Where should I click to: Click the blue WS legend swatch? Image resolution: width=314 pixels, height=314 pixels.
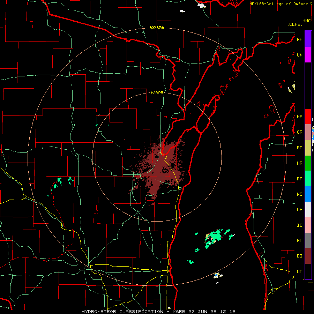308,194
